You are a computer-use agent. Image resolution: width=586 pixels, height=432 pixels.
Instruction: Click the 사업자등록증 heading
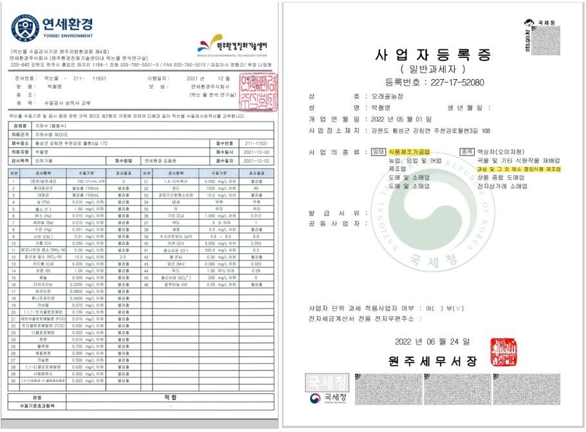[433, 55]
